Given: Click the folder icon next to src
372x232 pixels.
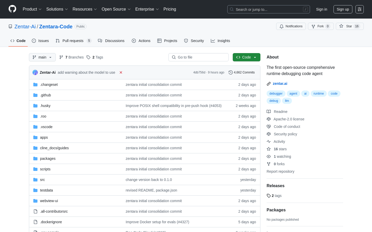Looking at the screenshot, I should tap(35, 180).
